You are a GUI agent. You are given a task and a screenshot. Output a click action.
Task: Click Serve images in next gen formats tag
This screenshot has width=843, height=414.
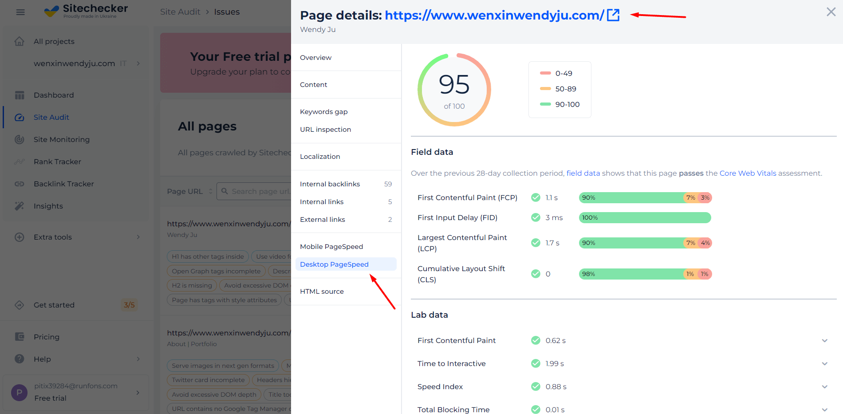point(223,366)
